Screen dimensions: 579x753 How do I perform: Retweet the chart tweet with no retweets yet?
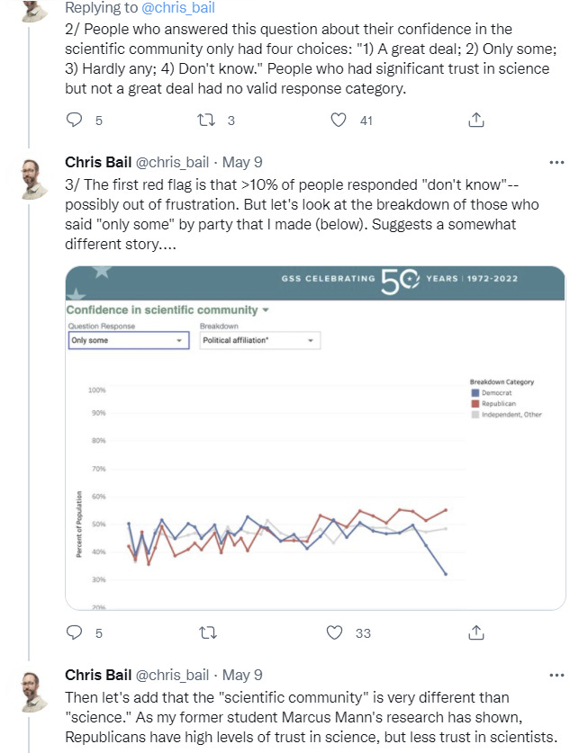pos(208,633)
